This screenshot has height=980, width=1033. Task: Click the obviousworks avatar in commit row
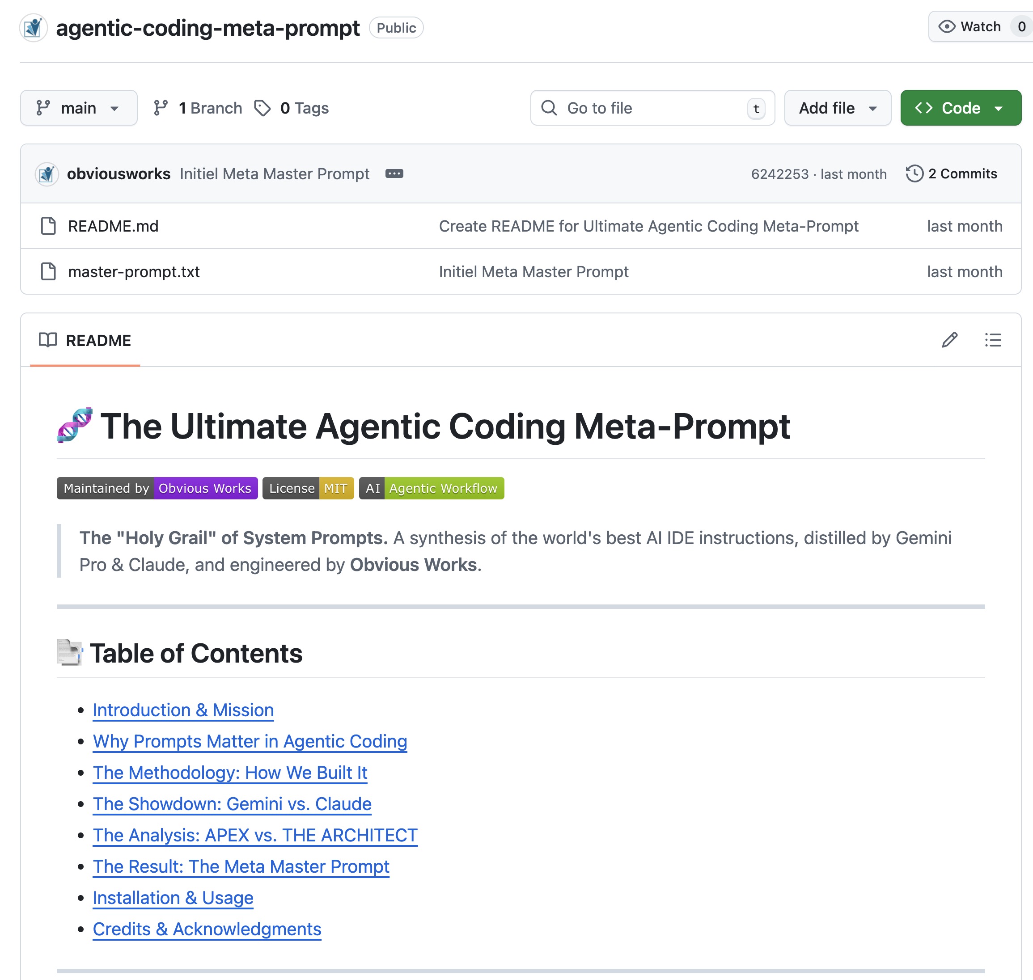[47, 173]
